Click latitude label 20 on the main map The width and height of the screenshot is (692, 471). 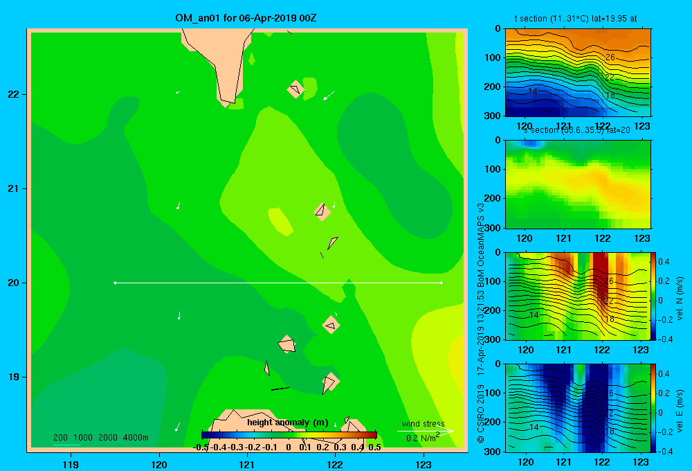14,283
